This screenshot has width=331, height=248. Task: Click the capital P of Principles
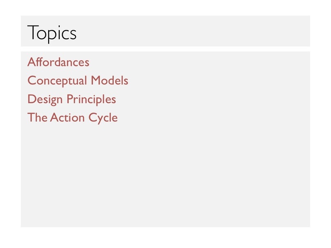coord(70,99)
